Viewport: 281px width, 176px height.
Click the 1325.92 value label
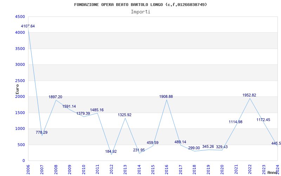click(x=125, y=115)
